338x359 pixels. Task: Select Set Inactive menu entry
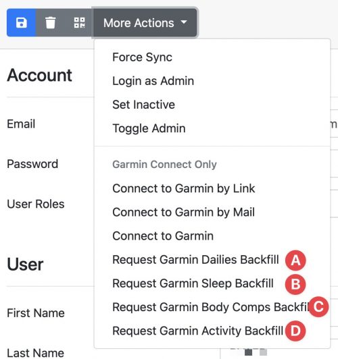click(212, 105)
